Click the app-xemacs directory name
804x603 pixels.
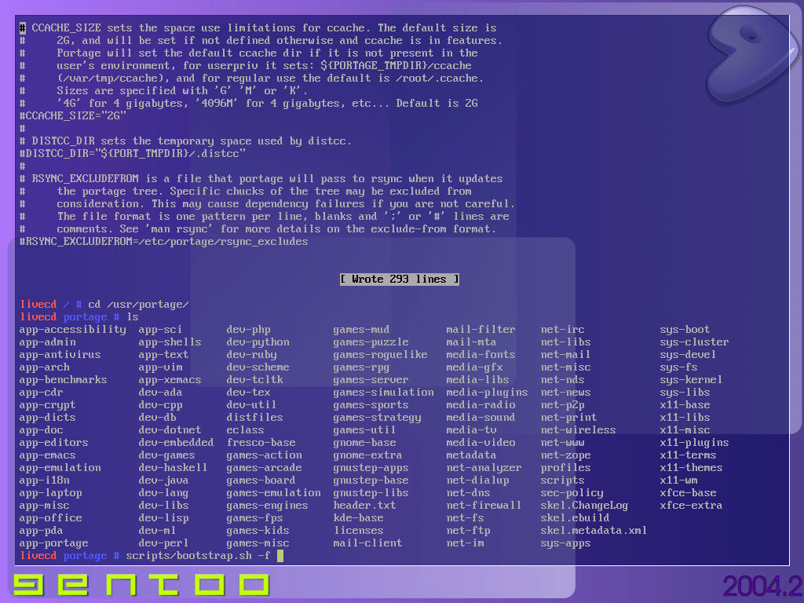click(x=170, y=380)
